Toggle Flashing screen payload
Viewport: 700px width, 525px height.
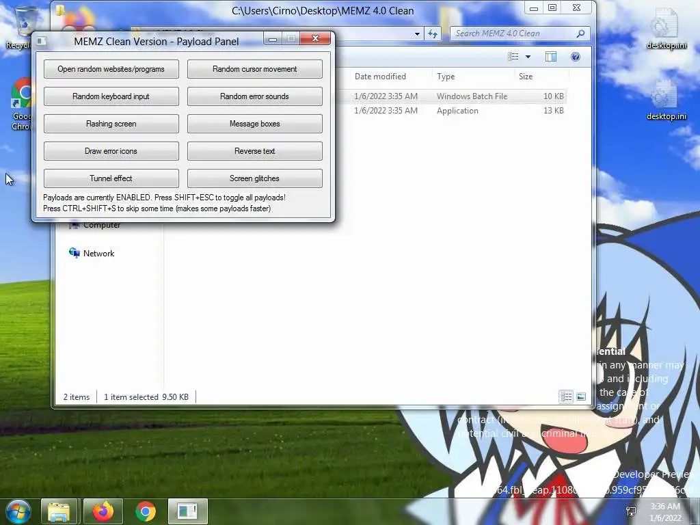tap(111, 124)
